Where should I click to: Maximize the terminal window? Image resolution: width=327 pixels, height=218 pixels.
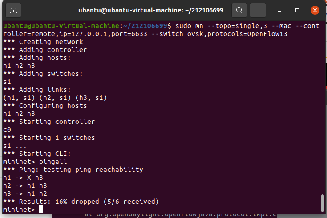click(x=297, y=10)
